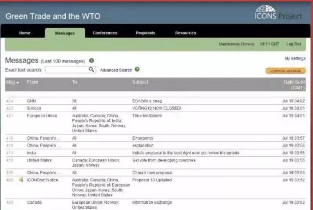The height and width of the screenshot is (210, 313).
Task: Click the Log Out link
Action: coord(293,44)
